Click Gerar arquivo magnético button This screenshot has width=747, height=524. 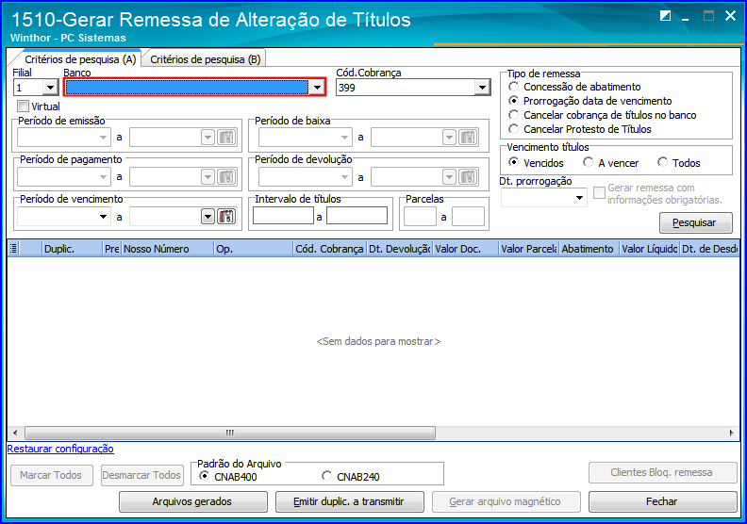(506, 501)
